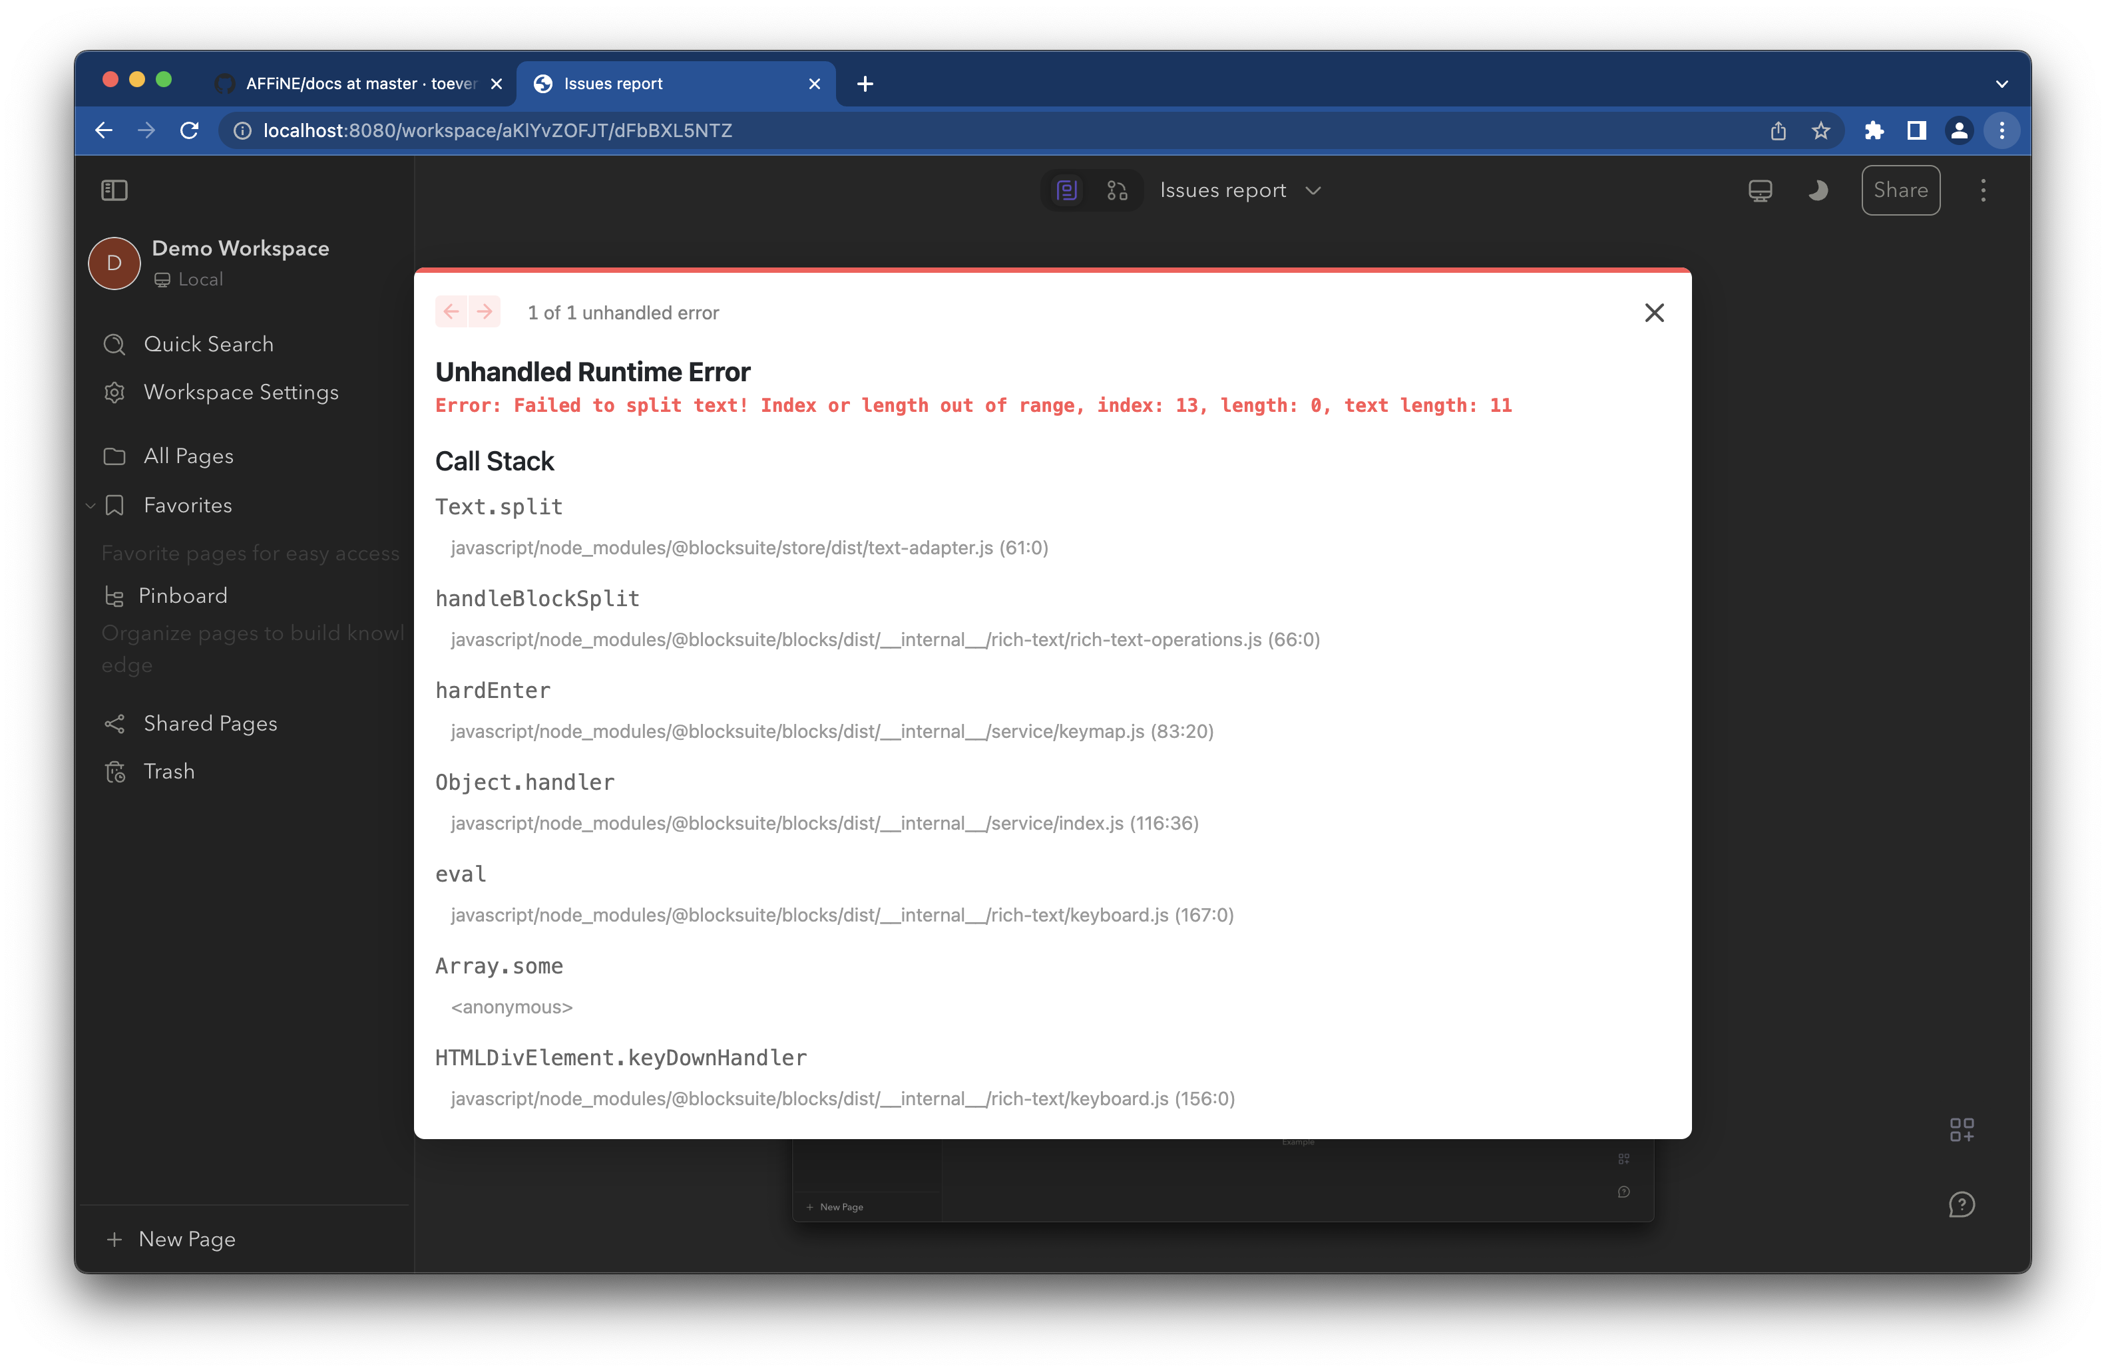
Task: Open the Trash
Action: coord(168,771)
